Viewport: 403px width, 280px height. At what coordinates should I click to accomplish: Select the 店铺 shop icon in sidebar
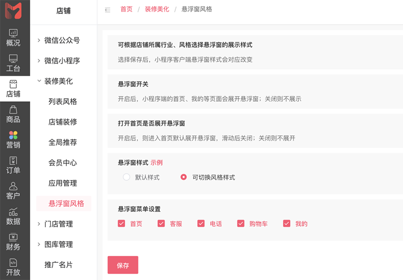(13, 89)
